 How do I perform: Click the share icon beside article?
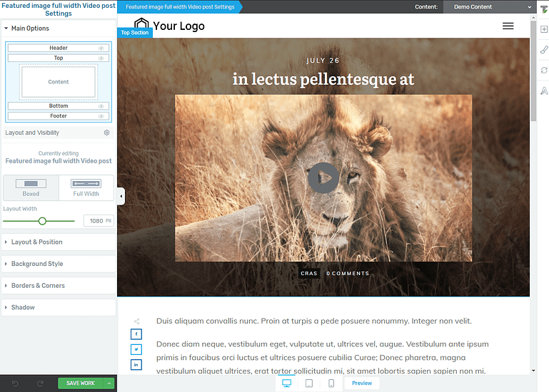coord(136,321)
